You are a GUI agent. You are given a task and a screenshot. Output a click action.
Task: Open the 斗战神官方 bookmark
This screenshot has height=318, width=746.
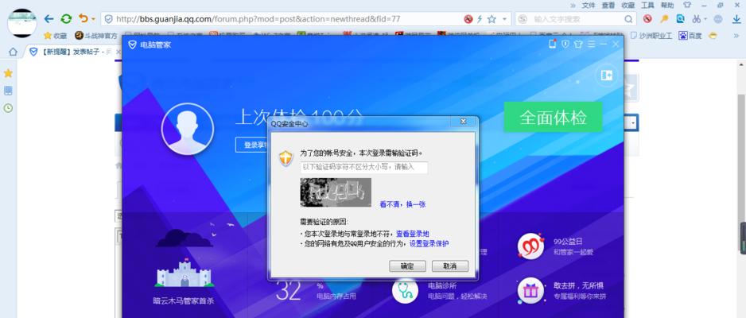(x=95, y=36)
